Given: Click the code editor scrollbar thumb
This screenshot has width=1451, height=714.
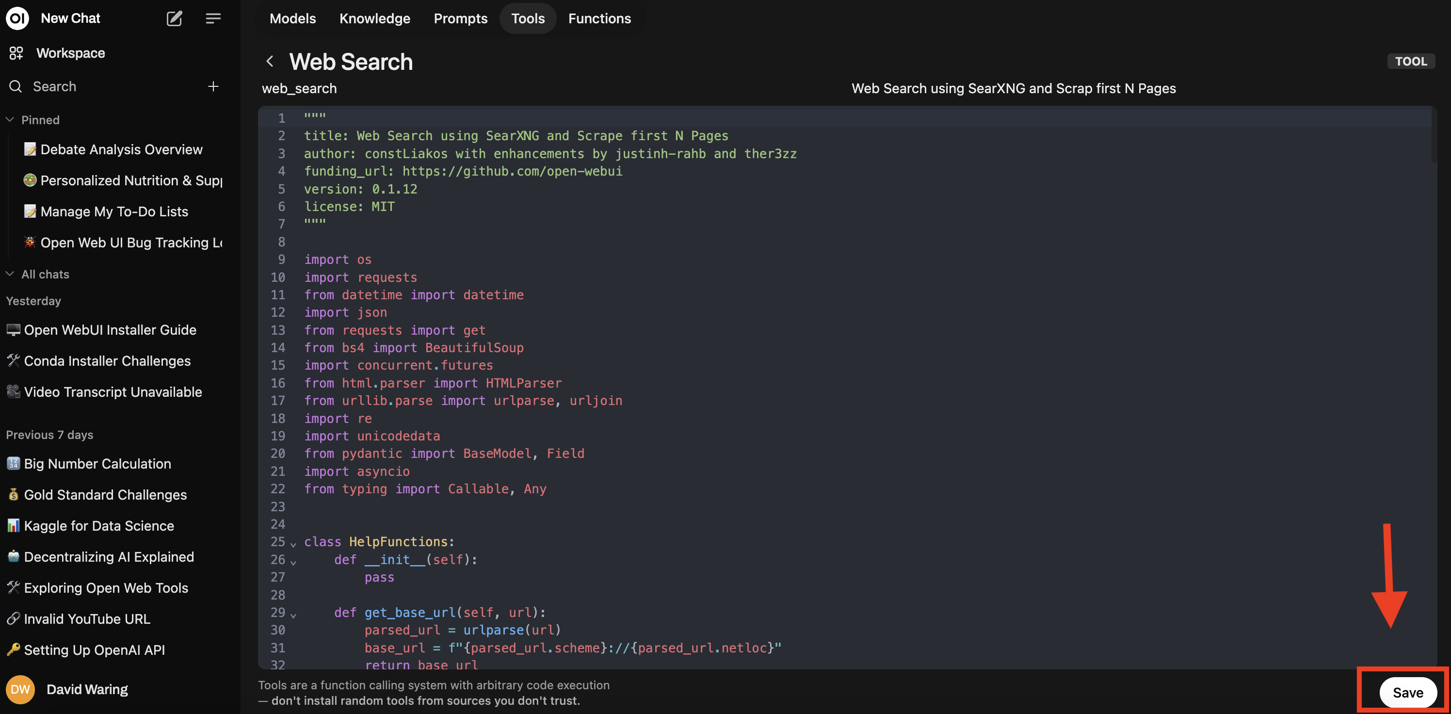Looking at the screenshot, I should [1433, 135].
